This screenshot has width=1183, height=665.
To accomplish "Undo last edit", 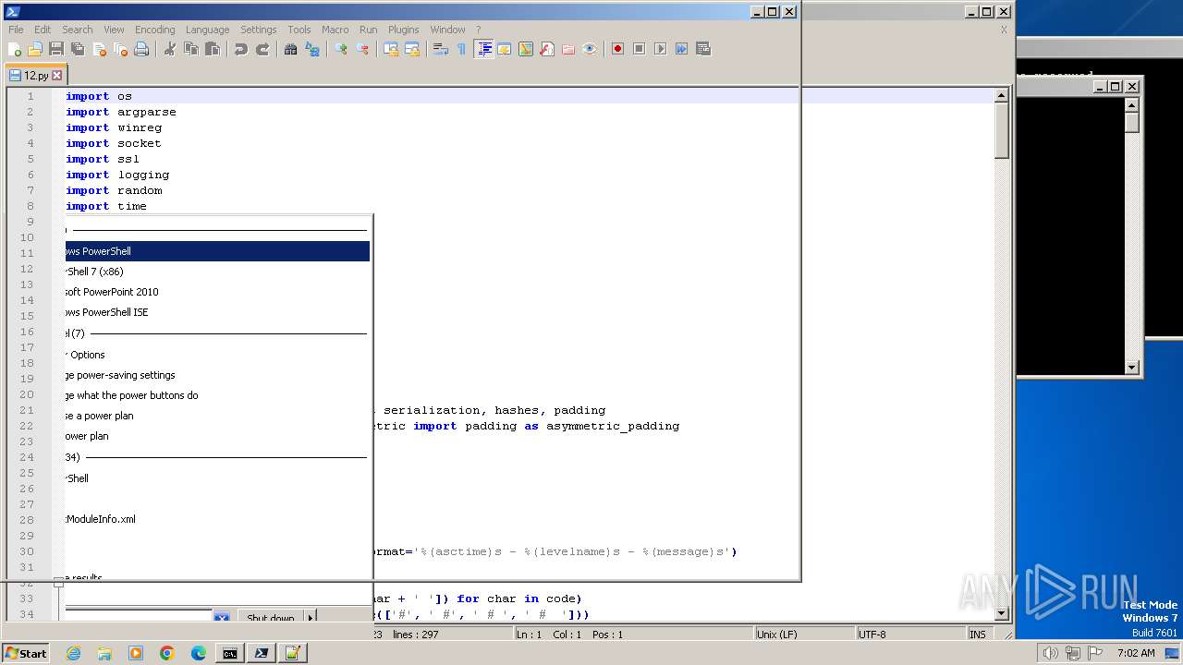I will point(241,49).
